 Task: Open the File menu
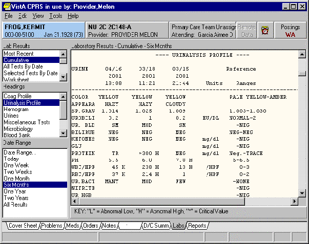(9, 16)
